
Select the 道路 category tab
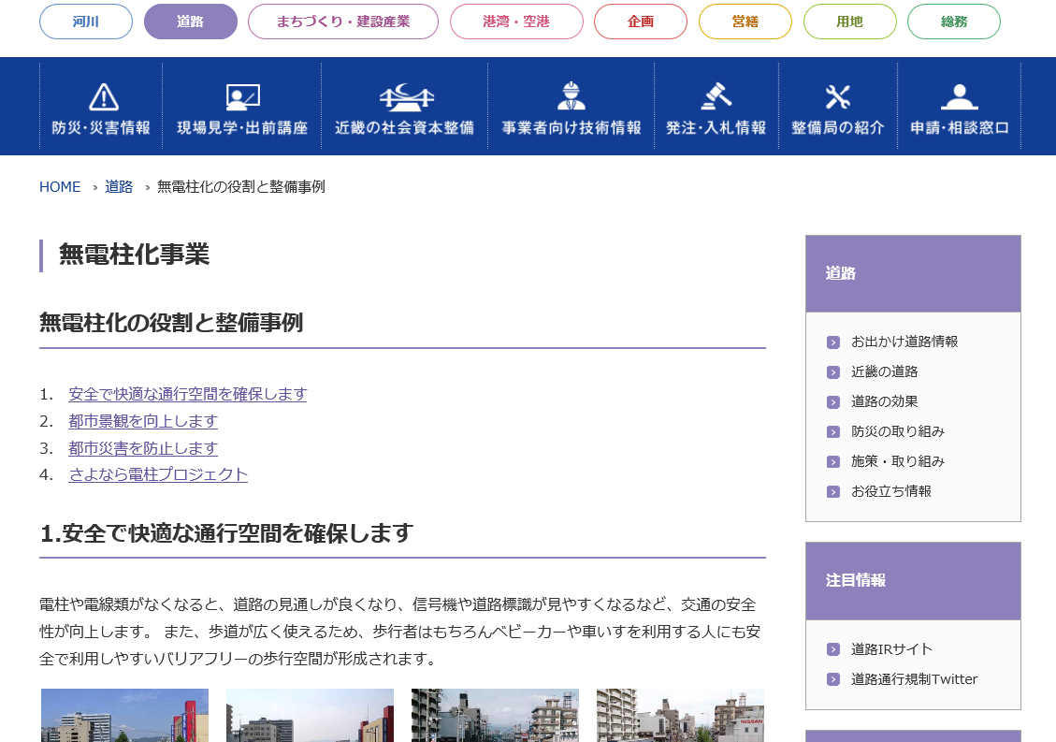pos(191,22)
